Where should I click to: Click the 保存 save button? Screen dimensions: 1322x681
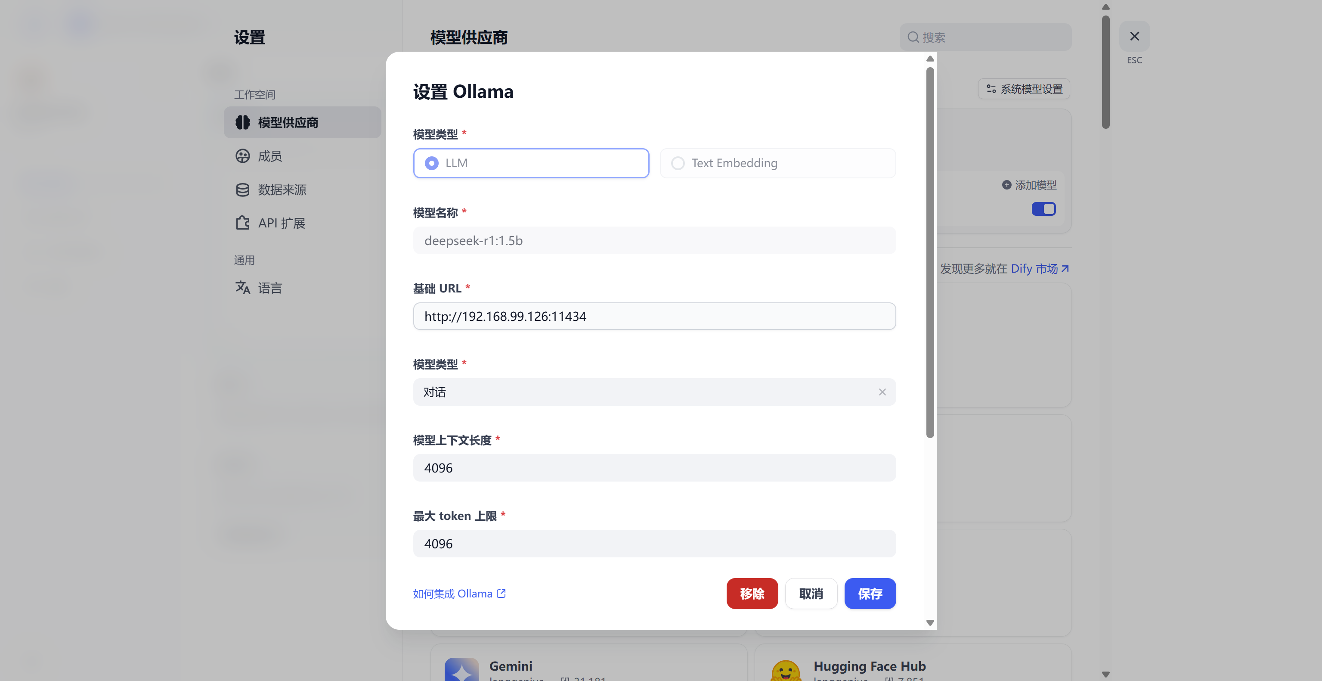pyautogui.click(x=870, y=593)
